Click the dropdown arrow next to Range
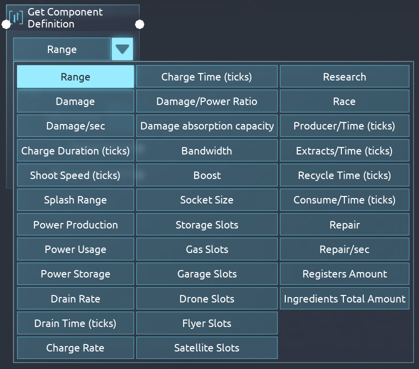The width and height of the screenshot is (419, 369). click(x=122, y=49)
